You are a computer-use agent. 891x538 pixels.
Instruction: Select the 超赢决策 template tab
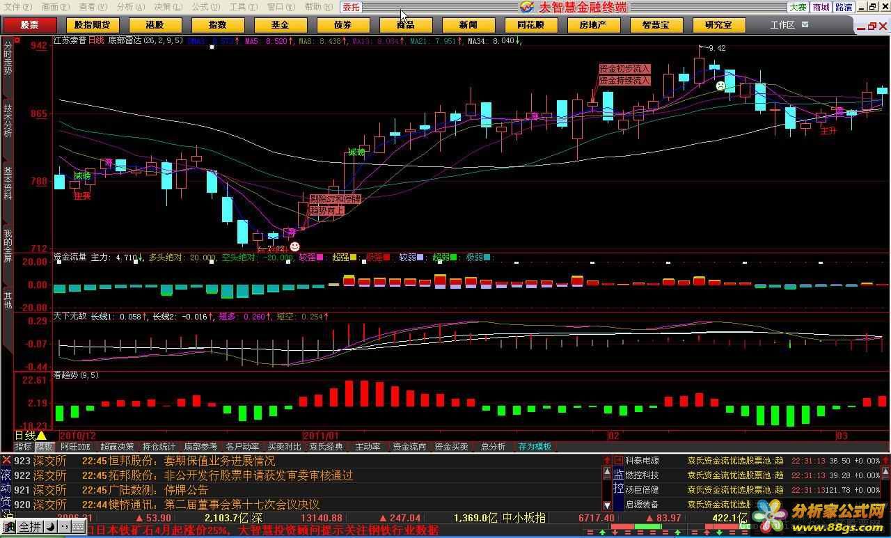click(117, 447)
